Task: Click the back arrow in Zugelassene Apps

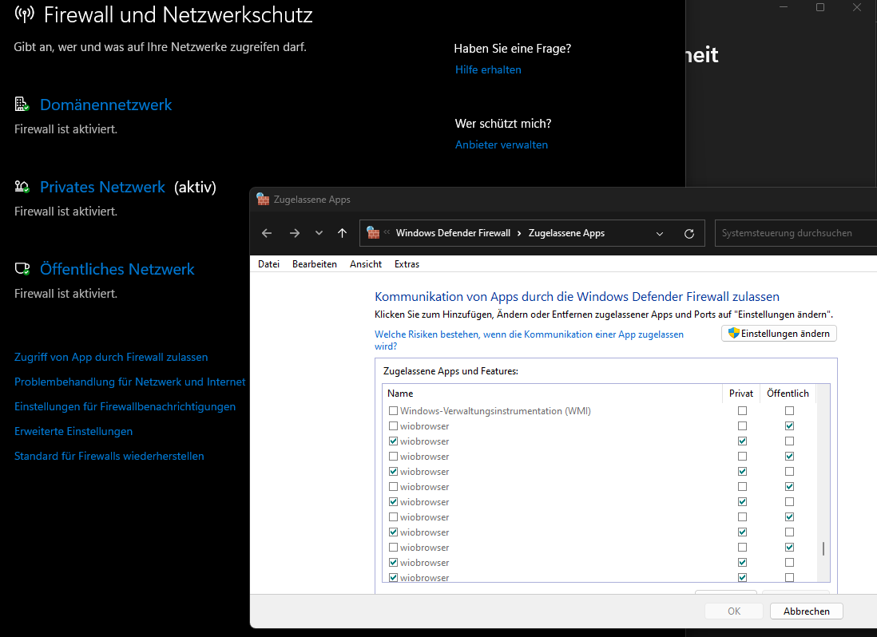Action: point(267,233)
